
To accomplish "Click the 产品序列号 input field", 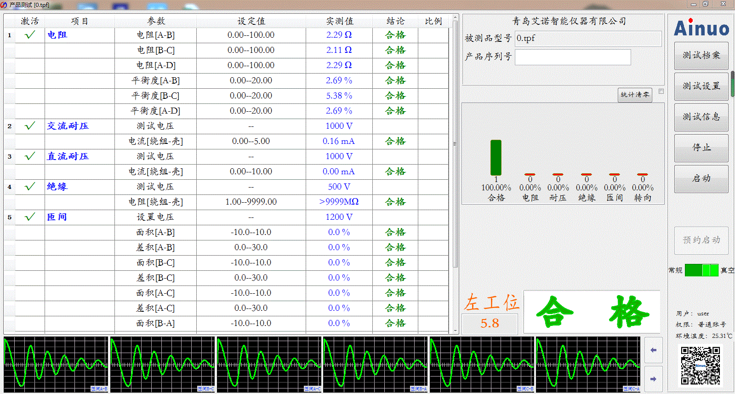I will click(x=572, y=57).
